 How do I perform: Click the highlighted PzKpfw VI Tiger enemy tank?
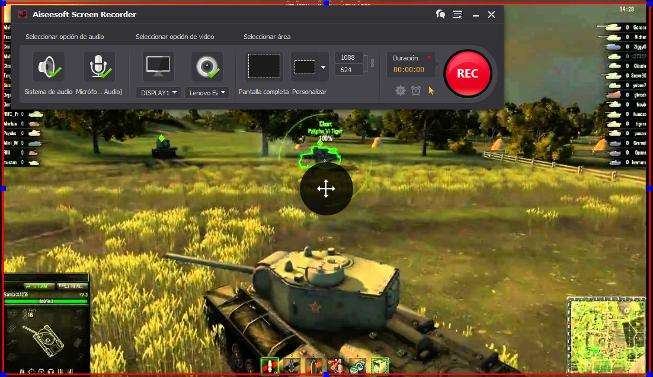coord(320,156)
